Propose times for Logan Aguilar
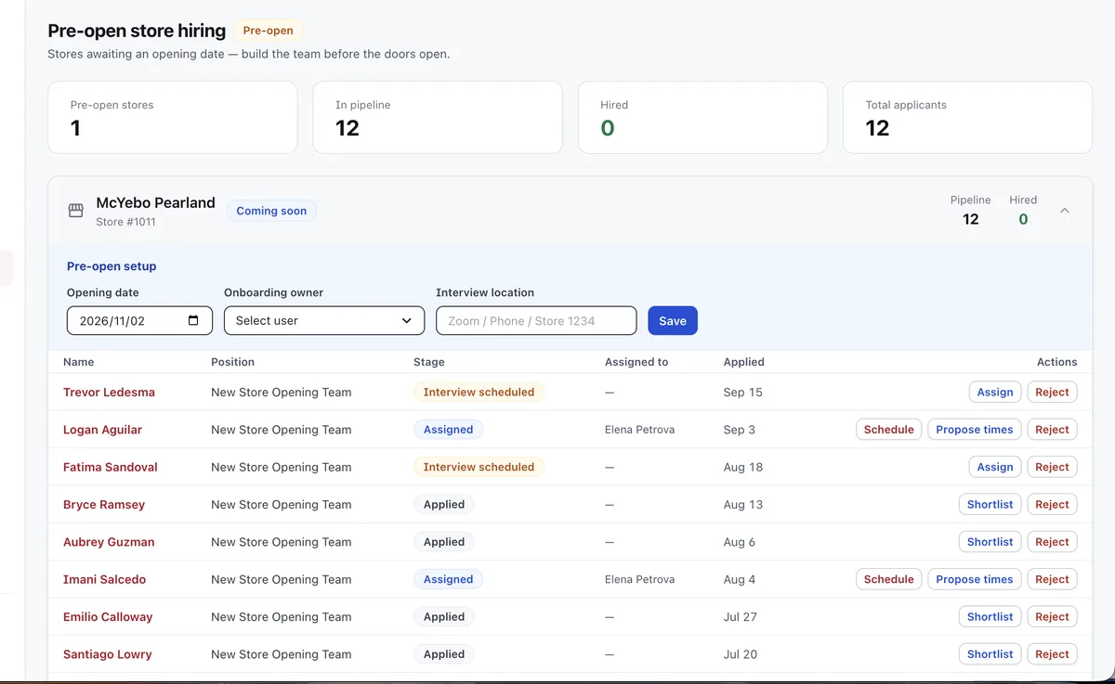Screen dimensions: 1115x684 (975, 430)
